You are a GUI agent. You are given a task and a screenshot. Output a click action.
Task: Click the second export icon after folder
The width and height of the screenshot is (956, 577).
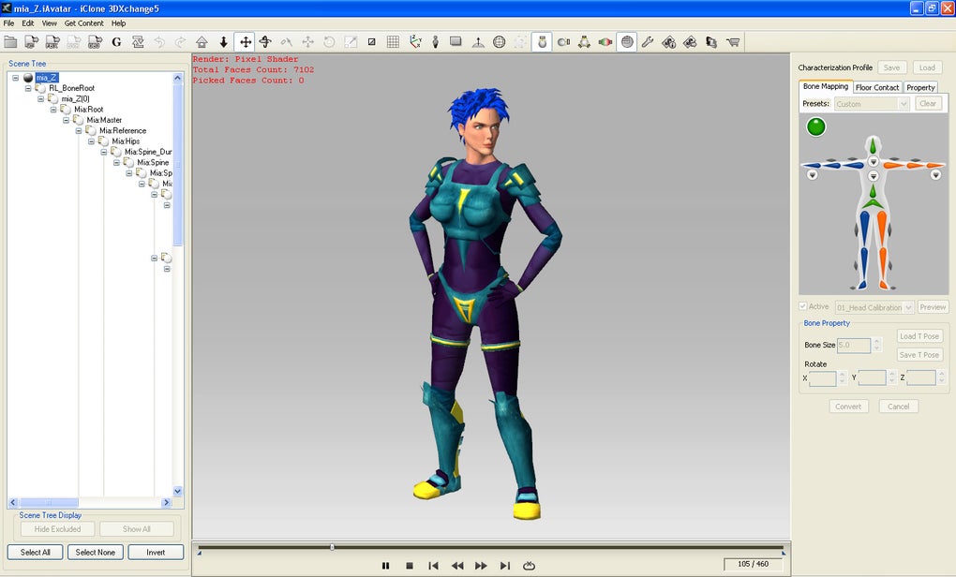[52, 42]
